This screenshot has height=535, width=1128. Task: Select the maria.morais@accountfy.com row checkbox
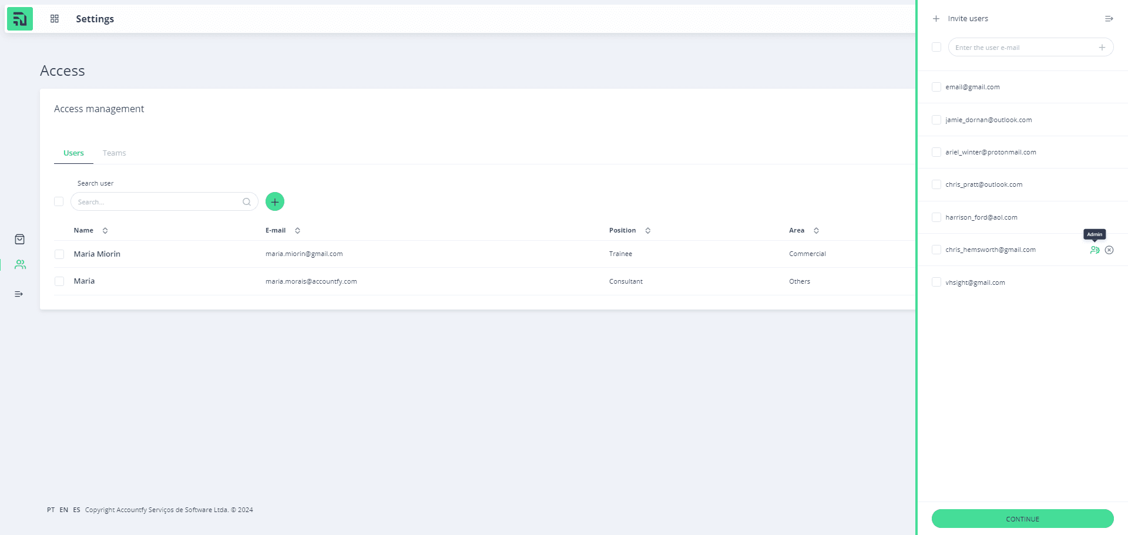point(59,281)
